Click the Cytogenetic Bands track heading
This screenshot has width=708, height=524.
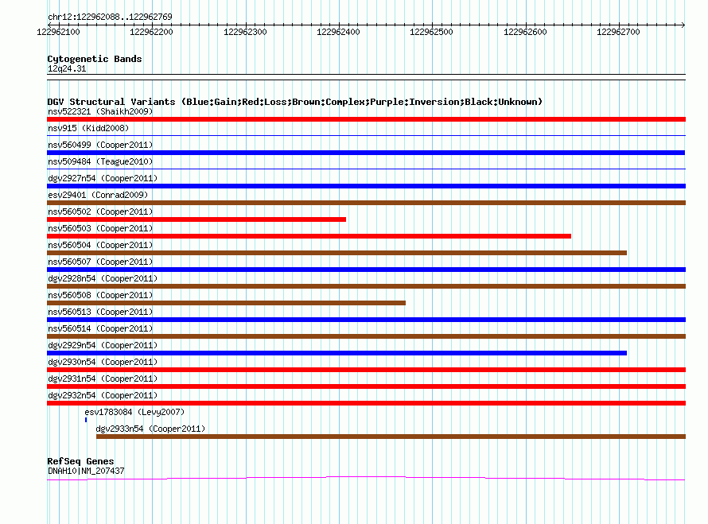(95, 59)
